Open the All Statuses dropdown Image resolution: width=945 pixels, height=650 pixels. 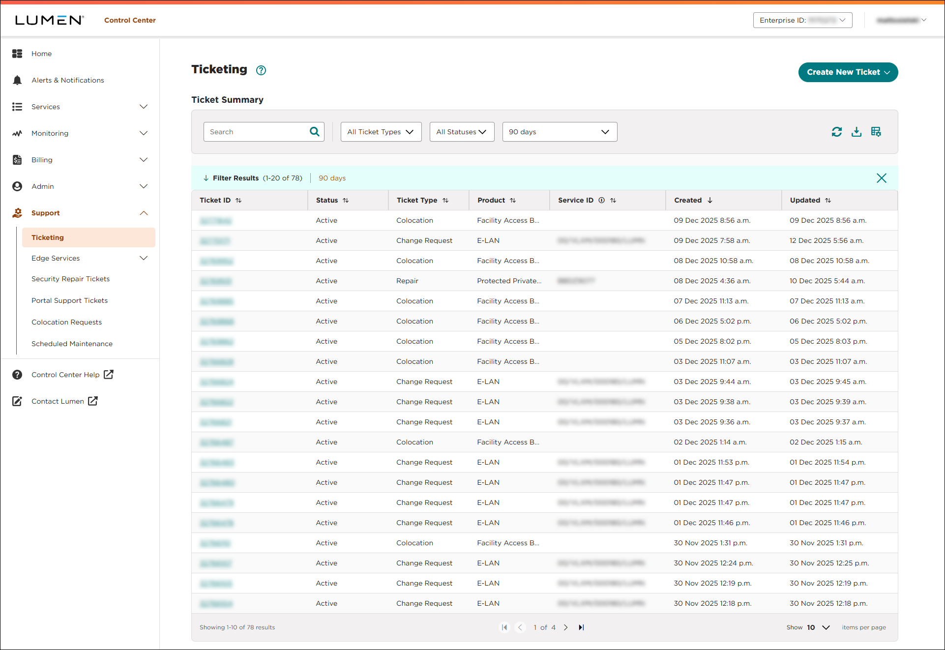[x=462, y=132]
